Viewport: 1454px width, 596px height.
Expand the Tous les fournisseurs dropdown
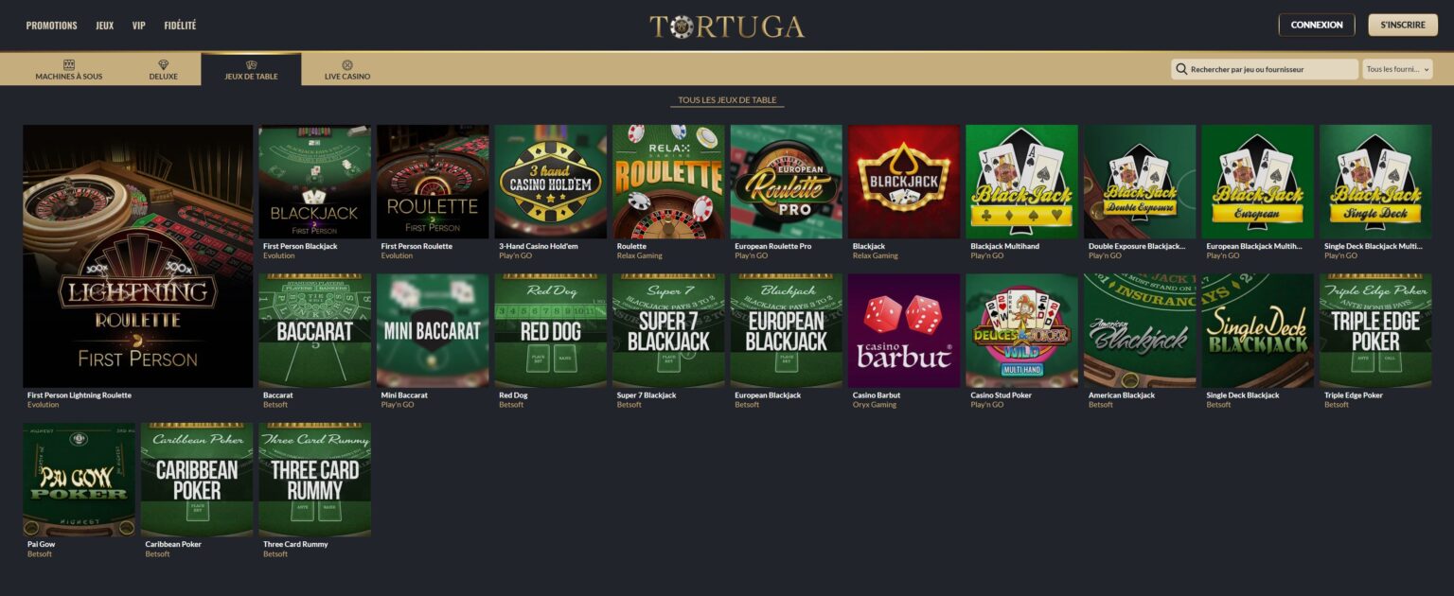pos(1397,69)
